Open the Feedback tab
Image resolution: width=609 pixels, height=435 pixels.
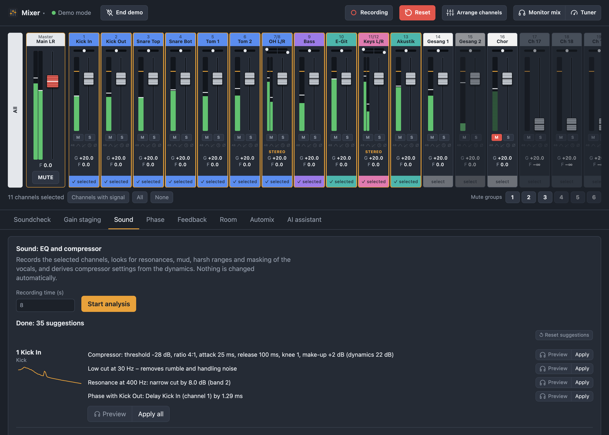point(192,220)
